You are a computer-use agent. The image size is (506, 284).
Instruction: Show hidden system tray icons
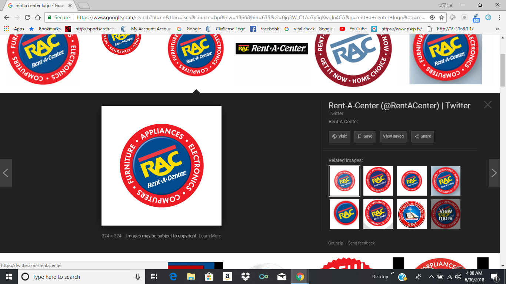[x=431, y=277]
